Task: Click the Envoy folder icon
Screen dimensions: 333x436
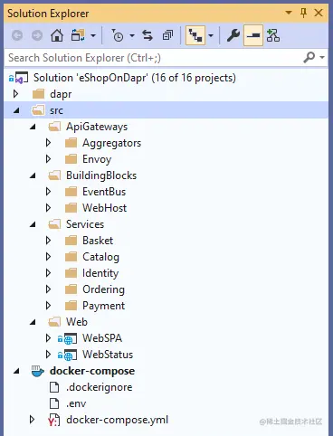Action: [71, 159]
